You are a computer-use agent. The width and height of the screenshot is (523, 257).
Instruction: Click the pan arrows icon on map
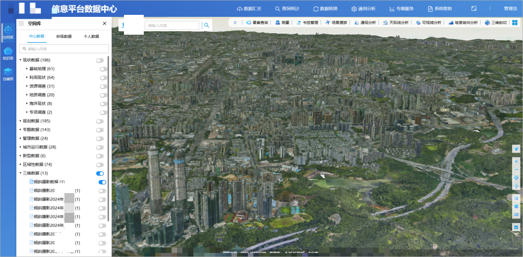pos(517,186)
